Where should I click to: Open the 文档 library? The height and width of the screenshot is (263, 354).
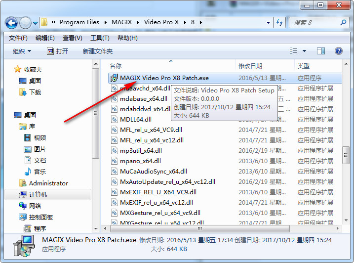click(x=40, y=161)
